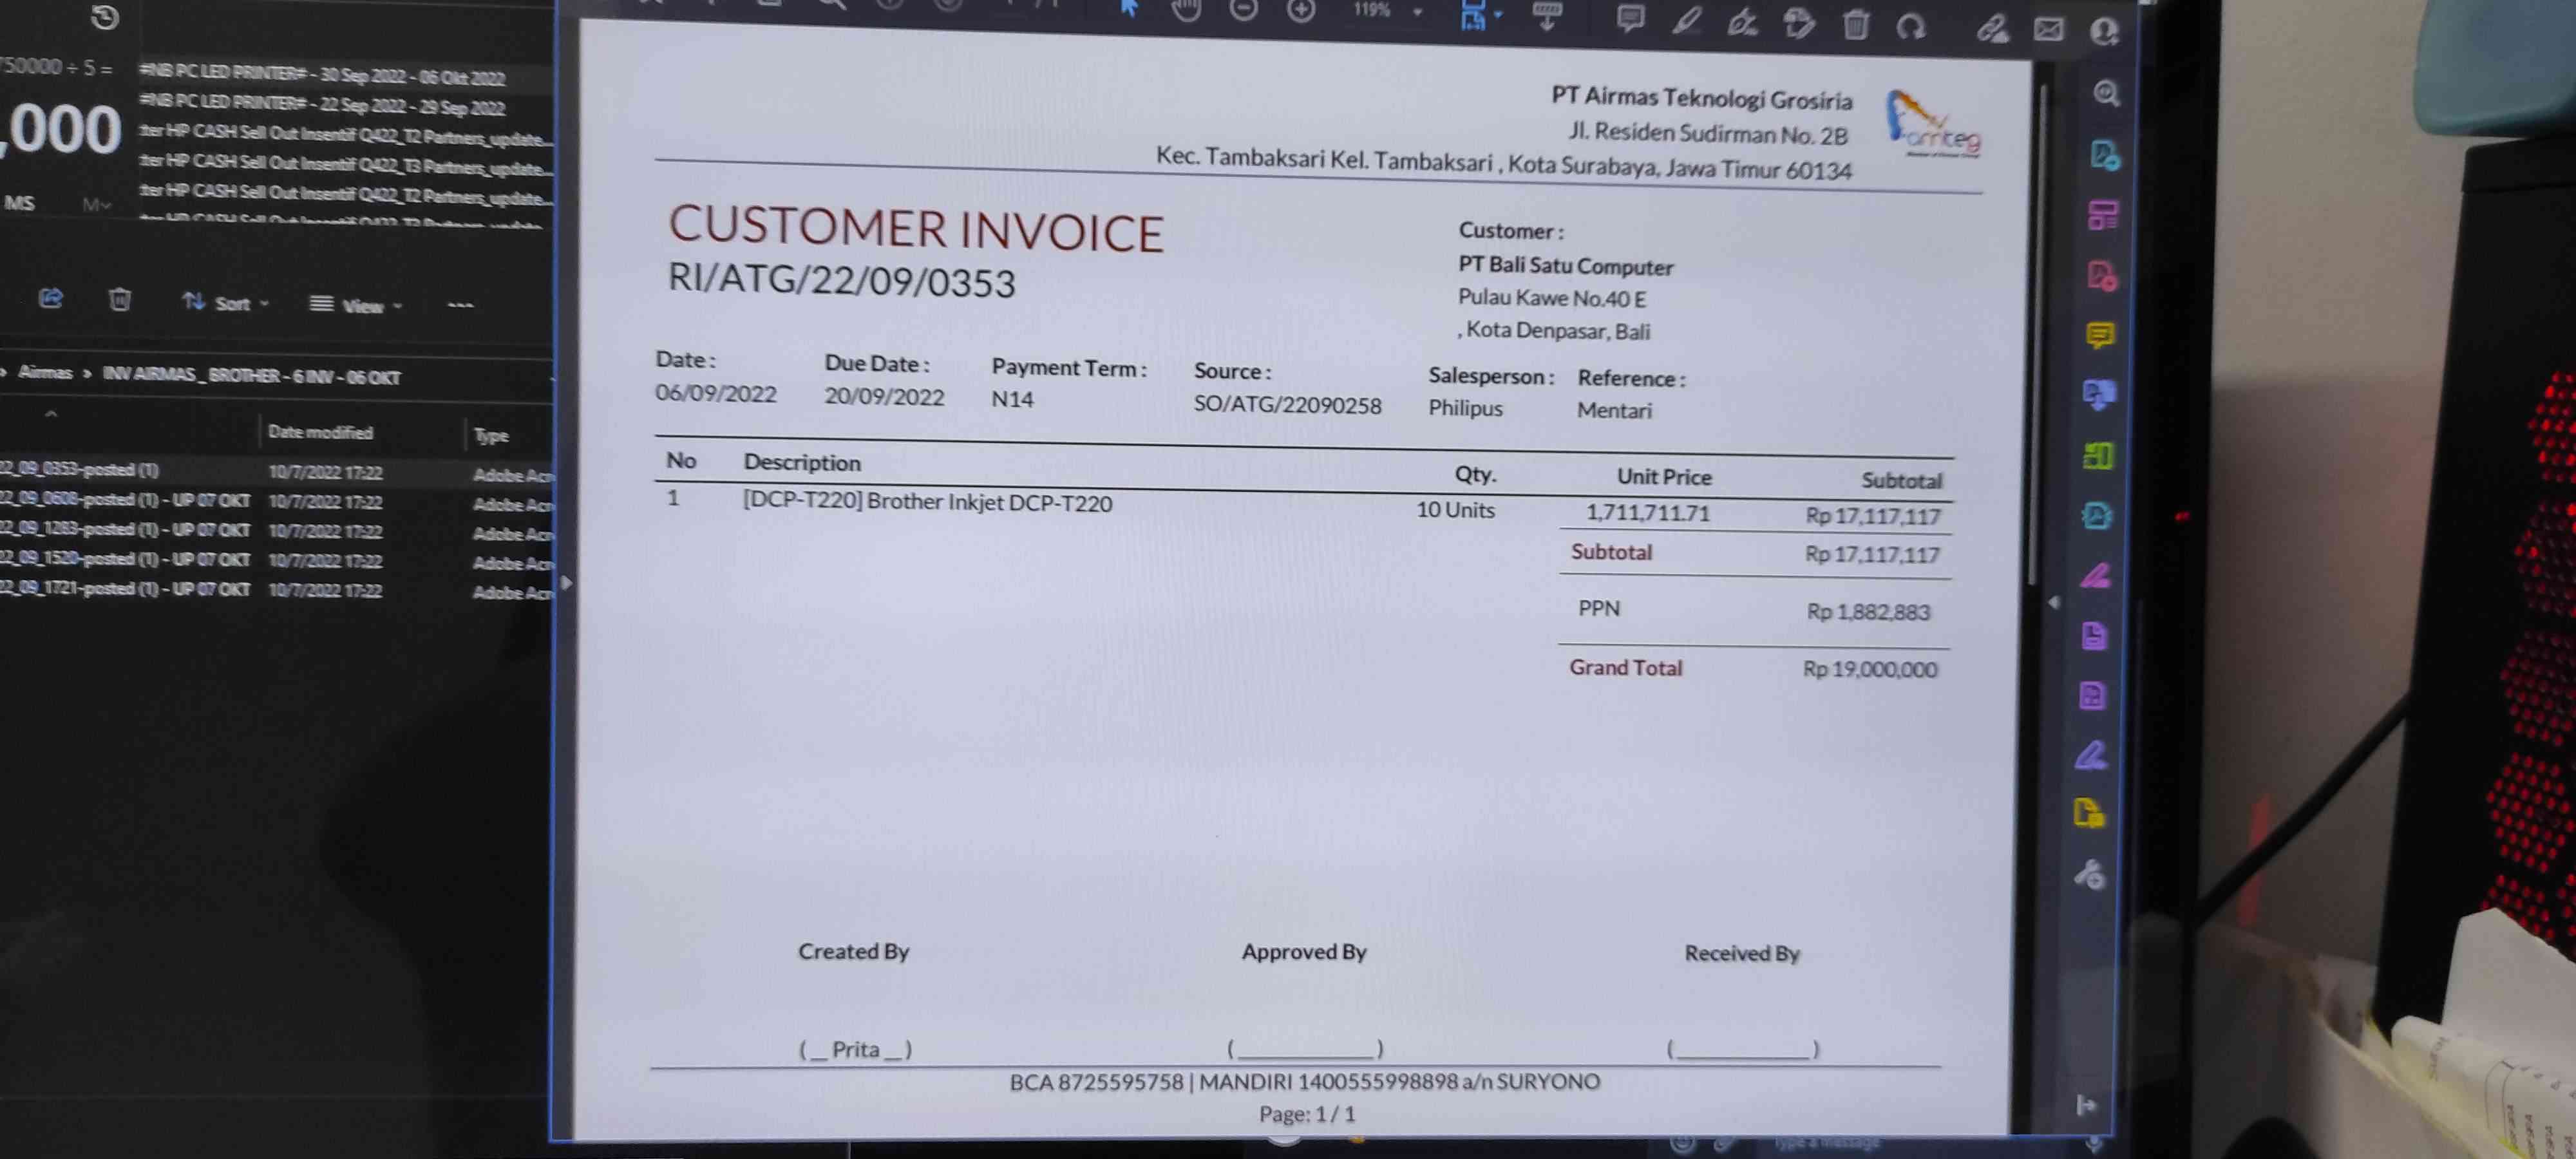Select the arrow selection tool in Acrobat toolbar
Image resolution: width=2576 pixels, height=1159 pixels.
tap(1129, 8)
